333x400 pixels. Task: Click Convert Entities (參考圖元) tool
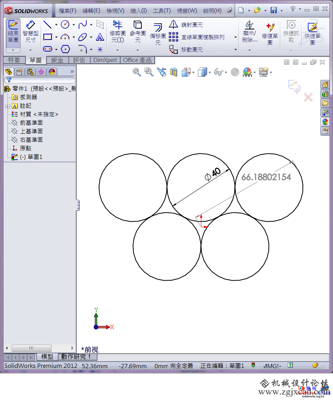pos(137,32)
